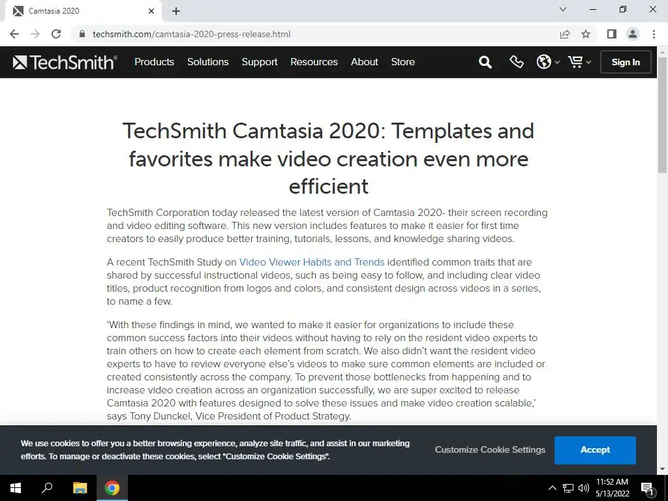Bookmark this tab with the star icon
The width and height of the screenshot is (668, 501).
[x=586, y=34]
